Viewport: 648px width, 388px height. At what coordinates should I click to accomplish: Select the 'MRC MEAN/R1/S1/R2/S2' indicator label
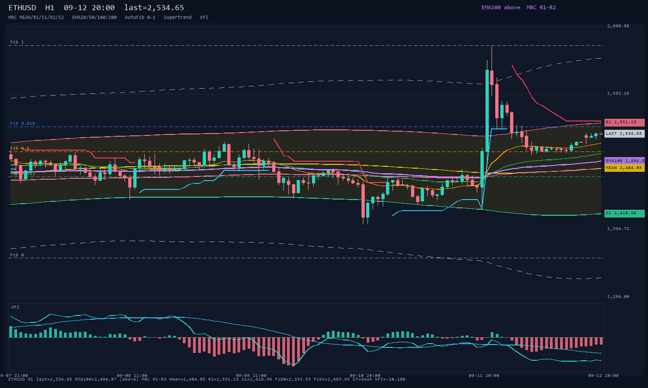click(x=36, y=17)
